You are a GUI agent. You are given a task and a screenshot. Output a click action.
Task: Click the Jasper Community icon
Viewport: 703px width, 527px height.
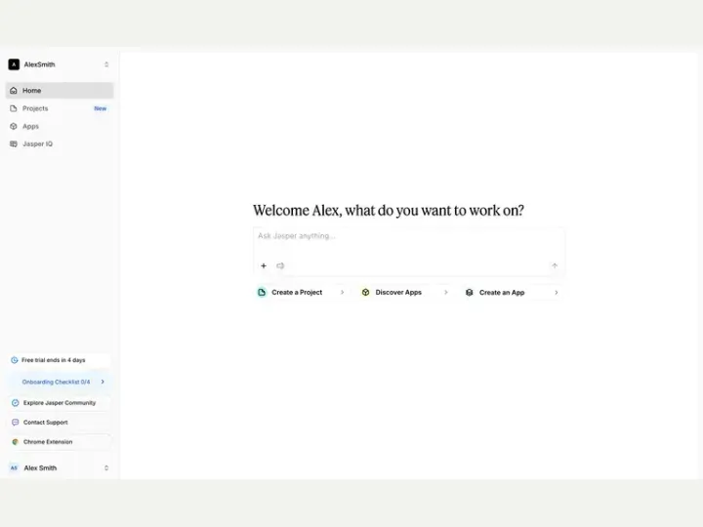click(x=16, y=403)
